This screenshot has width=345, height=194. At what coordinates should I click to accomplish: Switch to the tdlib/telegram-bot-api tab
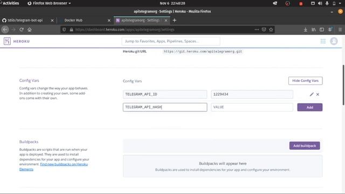(x=25, y=20)
